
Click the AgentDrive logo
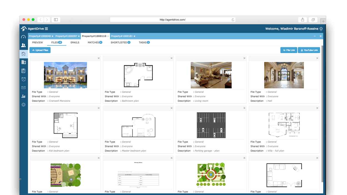32,29
